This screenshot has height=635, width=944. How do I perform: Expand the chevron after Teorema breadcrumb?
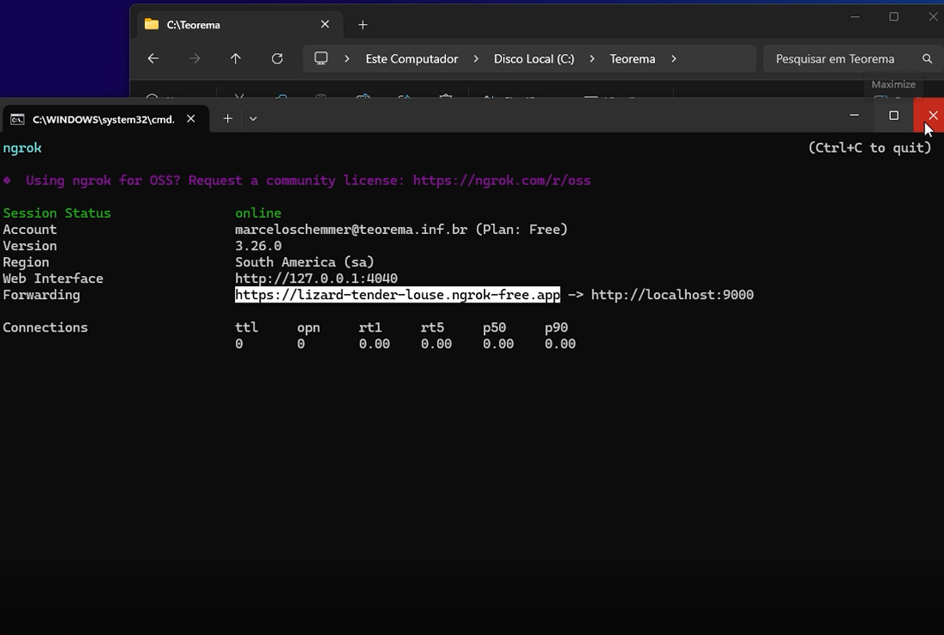click(x=674, y=58)
